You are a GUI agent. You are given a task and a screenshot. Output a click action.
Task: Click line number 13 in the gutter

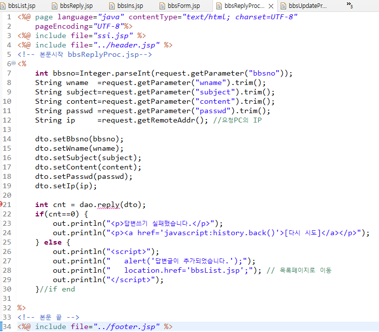pyautogui.click(x=7, y=129)
